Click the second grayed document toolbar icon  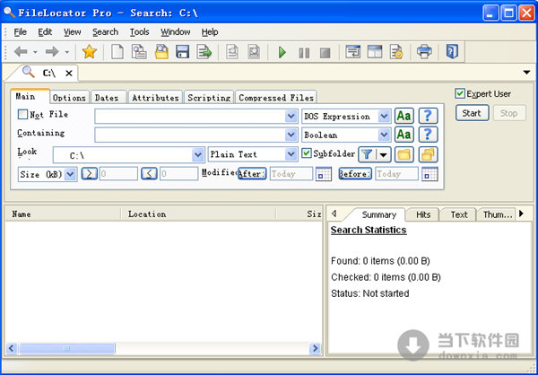[x=254, y=52]
